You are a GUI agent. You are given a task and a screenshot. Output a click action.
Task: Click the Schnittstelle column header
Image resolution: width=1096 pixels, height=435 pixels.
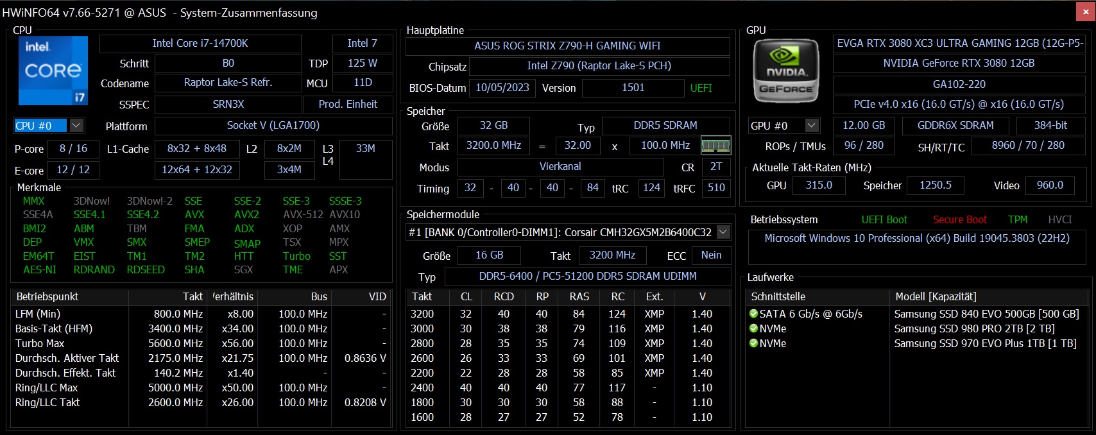[818, 297]
